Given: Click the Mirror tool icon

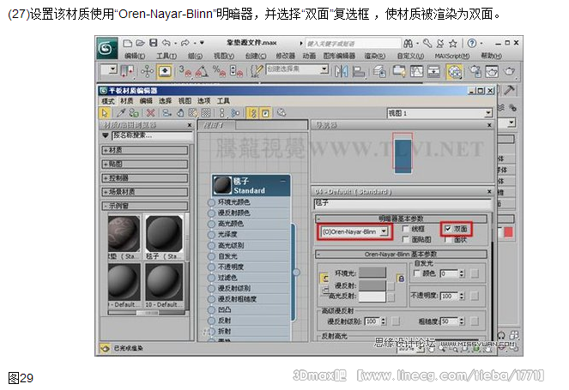Looking at the screenshot, I should [x=341, y=71].
